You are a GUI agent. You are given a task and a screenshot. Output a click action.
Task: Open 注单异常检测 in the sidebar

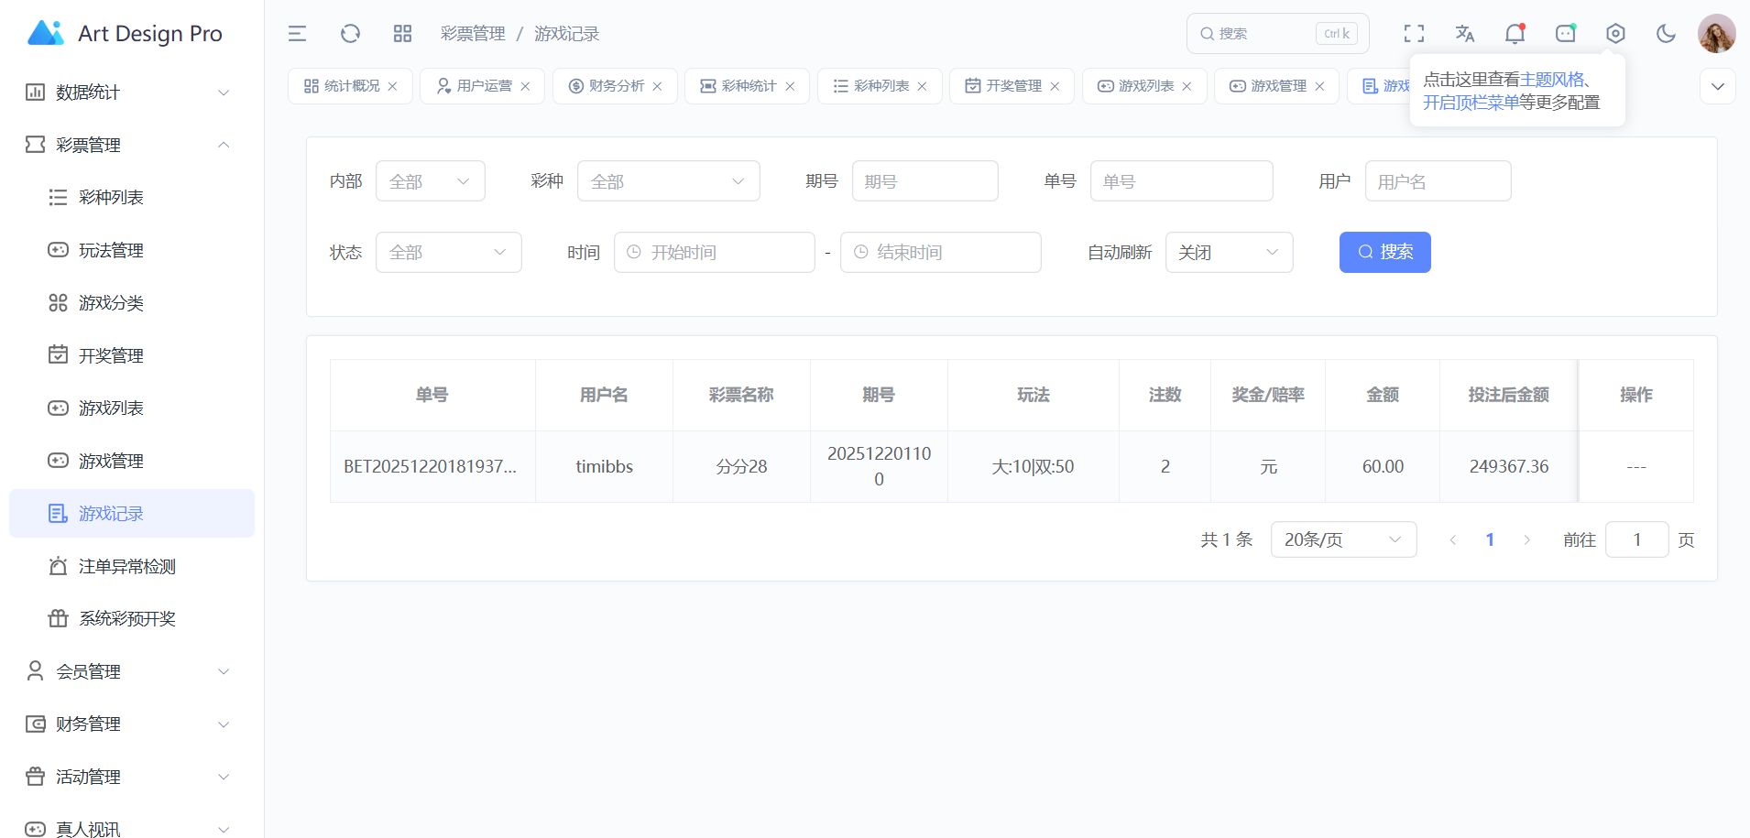click(126, 567)
